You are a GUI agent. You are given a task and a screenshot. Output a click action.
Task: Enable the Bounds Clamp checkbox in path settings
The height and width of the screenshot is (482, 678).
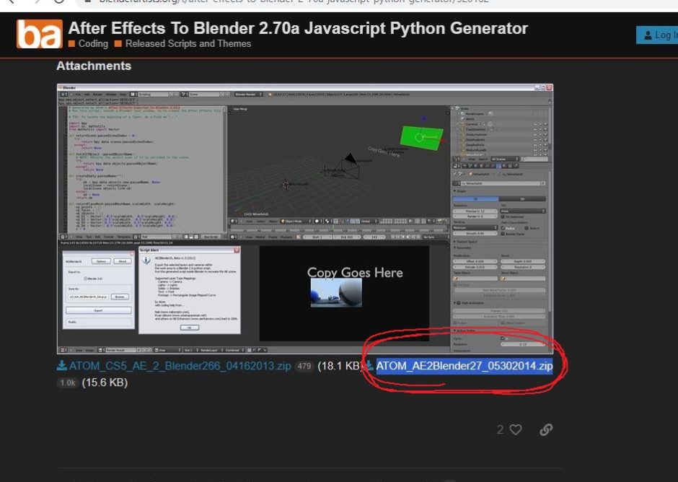tap(503, 235)
